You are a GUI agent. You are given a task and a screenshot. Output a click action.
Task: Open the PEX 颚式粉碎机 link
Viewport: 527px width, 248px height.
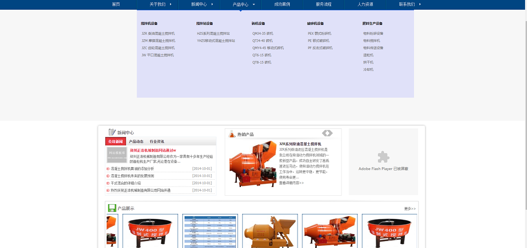tap(319, 33)
